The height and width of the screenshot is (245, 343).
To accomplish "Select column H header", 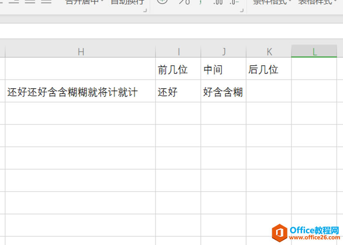I will coord(80,52).
